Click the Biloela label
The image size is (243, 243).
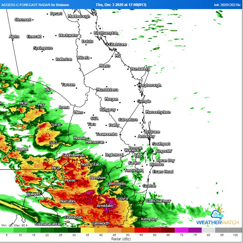tap(84, 58)
